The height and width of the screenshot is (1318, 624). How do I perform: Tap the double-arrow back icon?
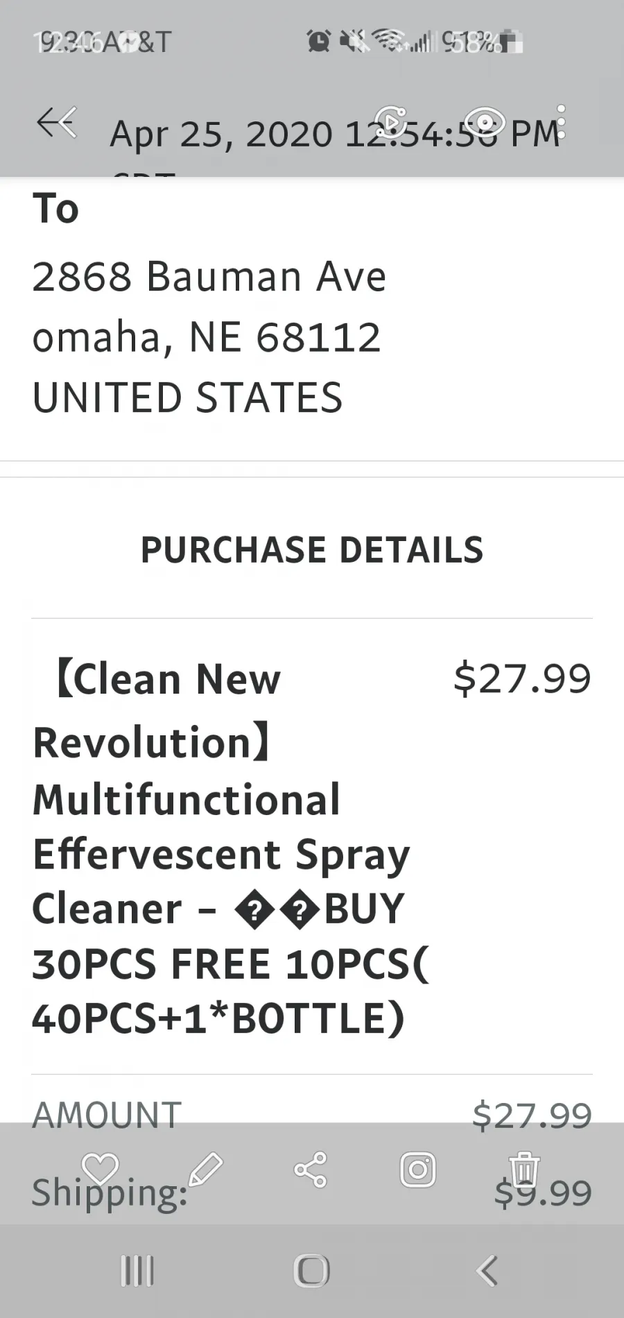[x=57, y=123]
